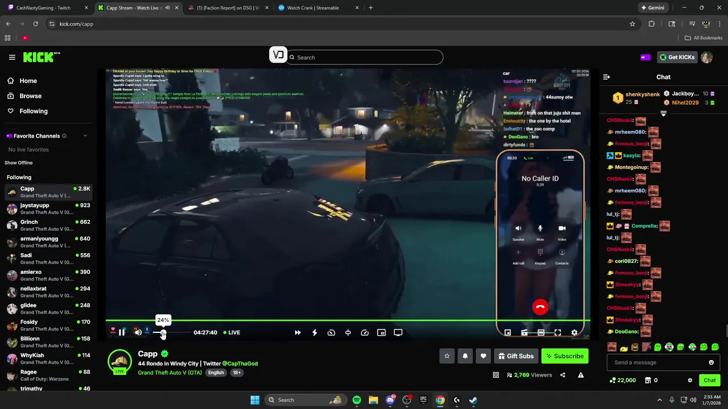
Task: Jump to LIVE indicator in player
Action: (x=231, y=332)
